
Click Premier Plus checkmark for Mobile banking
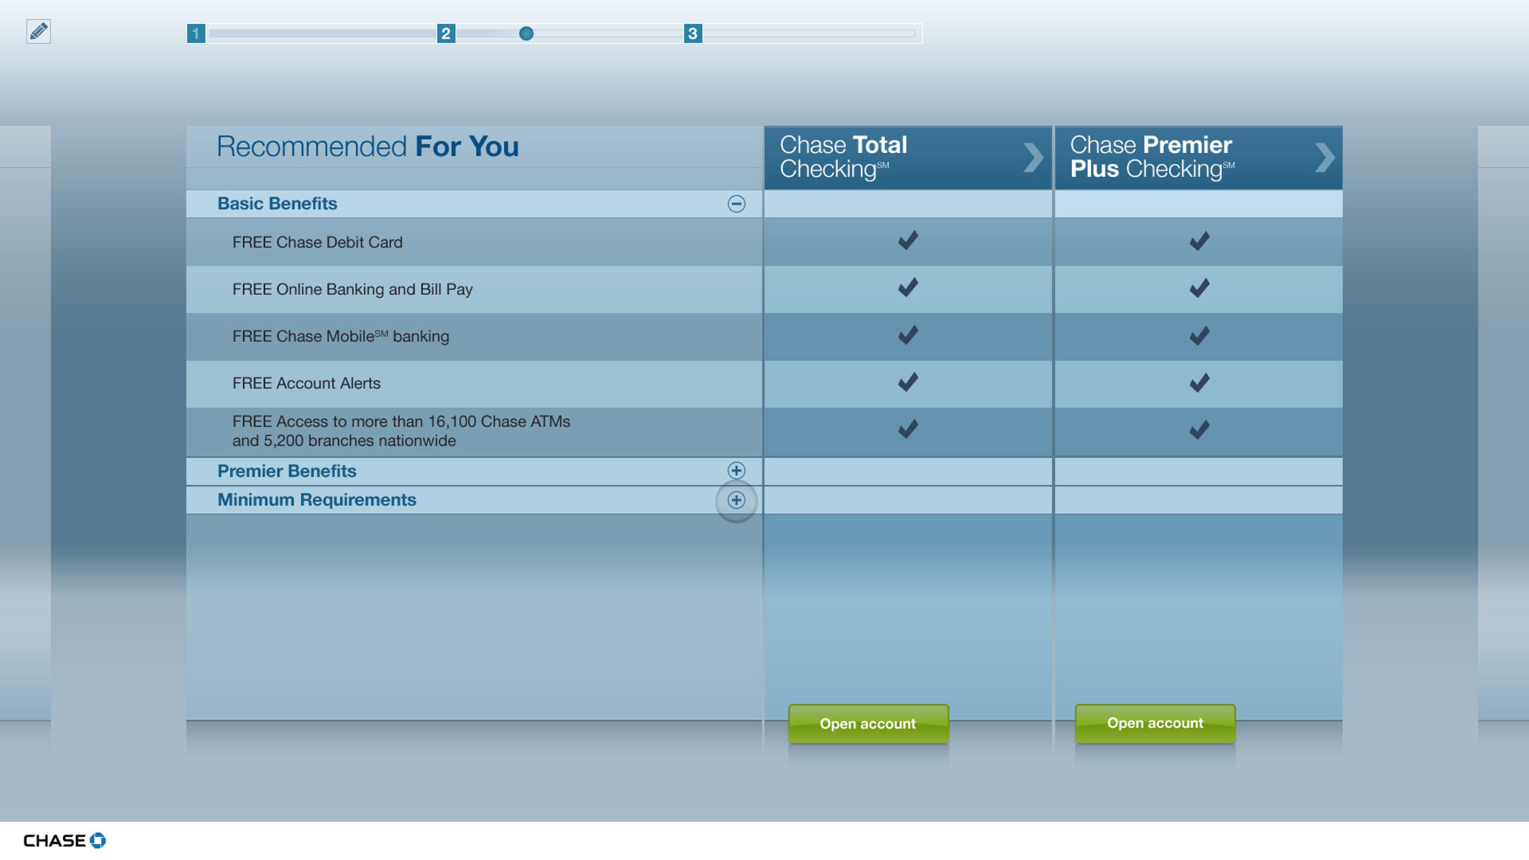point(1199,335)
